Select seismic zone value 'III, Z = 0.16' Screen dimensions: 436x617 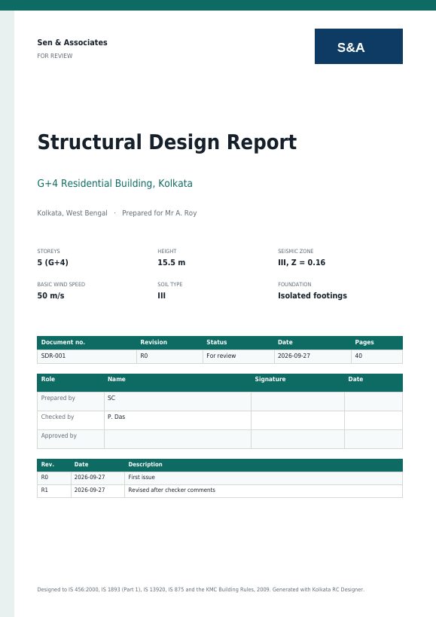pyautogui.click(x=301, y=262)
